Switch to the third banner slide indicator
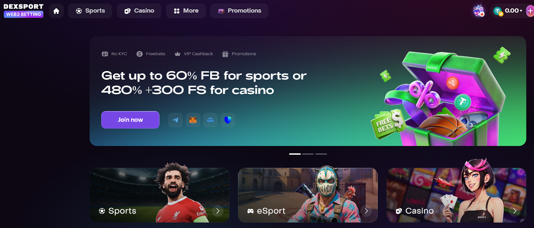 click(x=321, y=154)
